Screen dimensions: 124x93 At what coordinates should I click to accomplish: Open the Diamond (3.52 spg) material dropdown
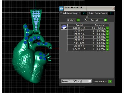coord(90,81)
